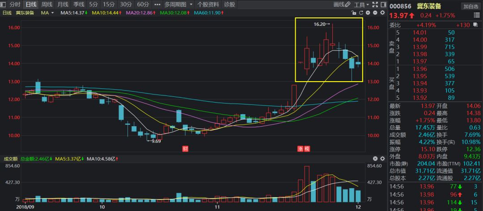Expand dropdown arrow beside 多周期图
Screen dimensions: 483x211
(191, 4)
